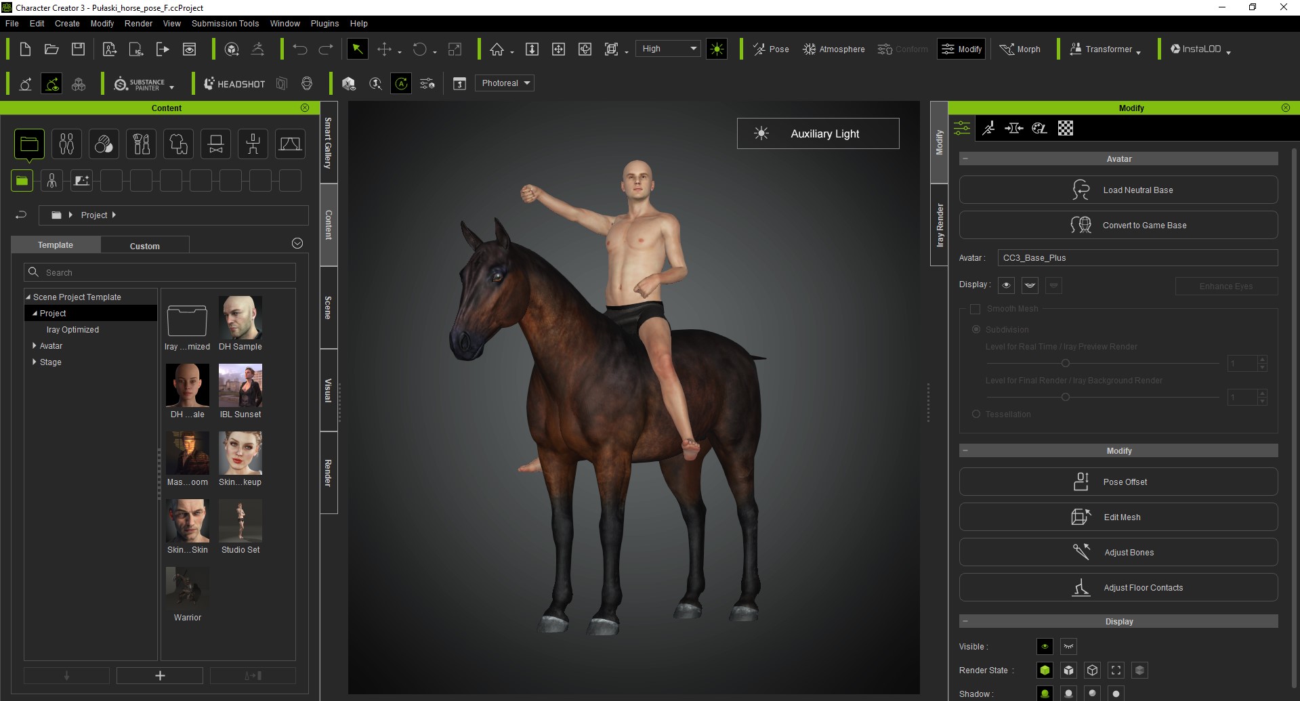Launch the Headshot plugin
This screenshot has width=1300, height=701.
234,84
